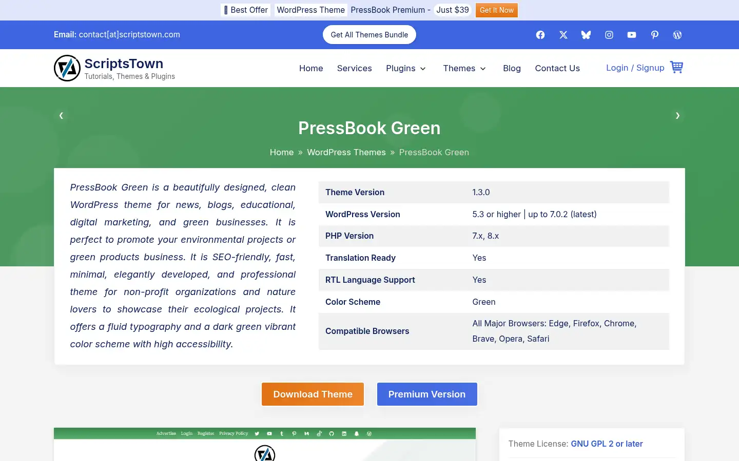
Task: Click the 'Compatible Browsers' row label
Action: point(367,331)
